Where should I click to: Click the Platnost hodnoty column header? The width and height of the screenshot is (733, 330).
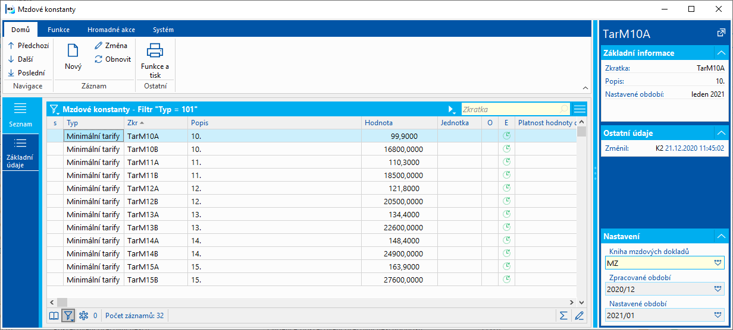(x=546, y=123)
